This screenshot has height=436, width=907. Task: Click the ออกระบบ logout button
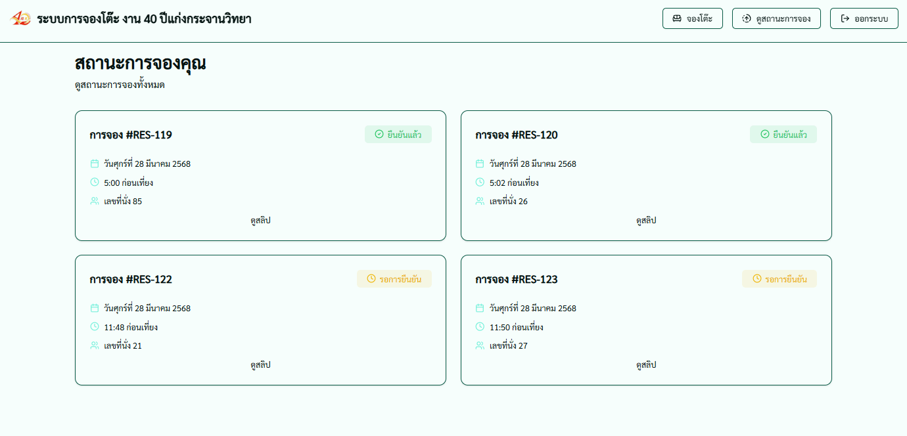pos(864,18)
